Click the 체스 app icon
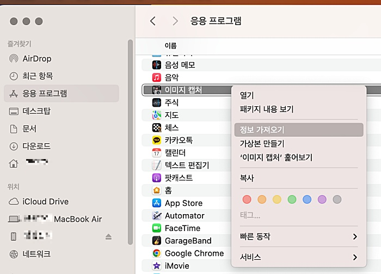 pos(157,127)
